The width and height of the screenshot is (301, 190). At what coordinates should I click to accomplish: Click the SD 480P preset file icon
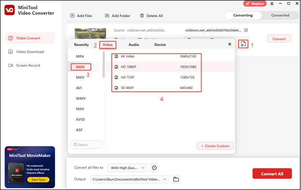coord(116,88)
